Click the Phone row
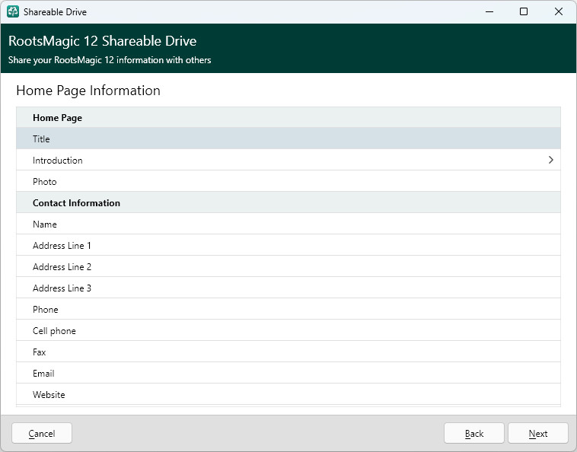 tap(288, 309)
